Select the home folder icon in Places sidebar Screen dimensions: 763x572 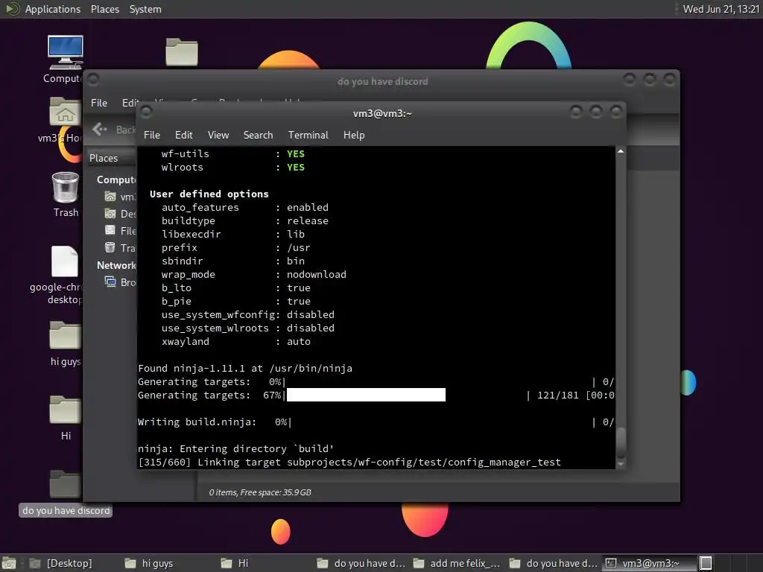click(x=110, y=197)
